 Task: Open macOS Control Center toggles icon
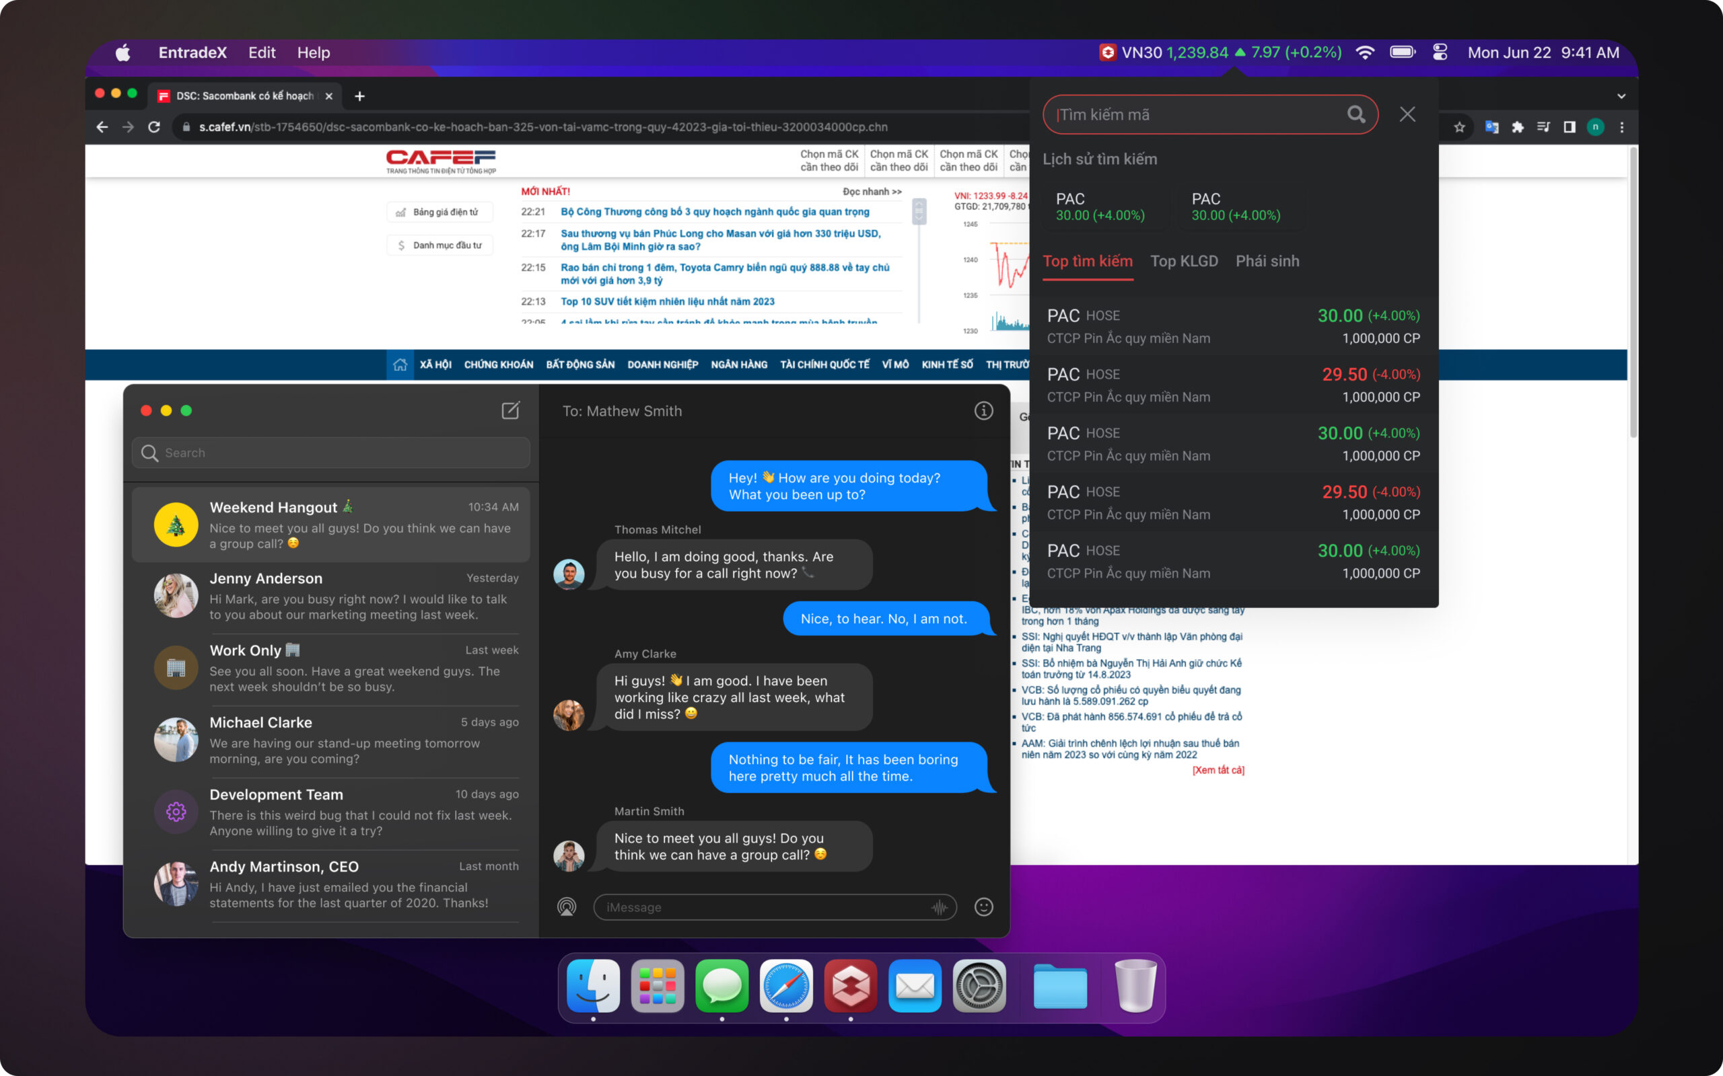click(1440, 52)
